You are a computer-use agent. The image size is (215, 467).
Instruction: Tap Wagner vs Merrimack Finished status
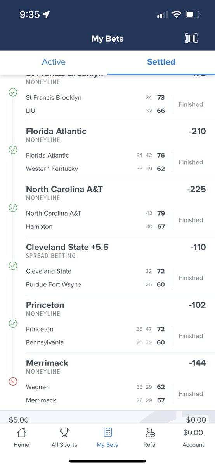click(191, 394)
